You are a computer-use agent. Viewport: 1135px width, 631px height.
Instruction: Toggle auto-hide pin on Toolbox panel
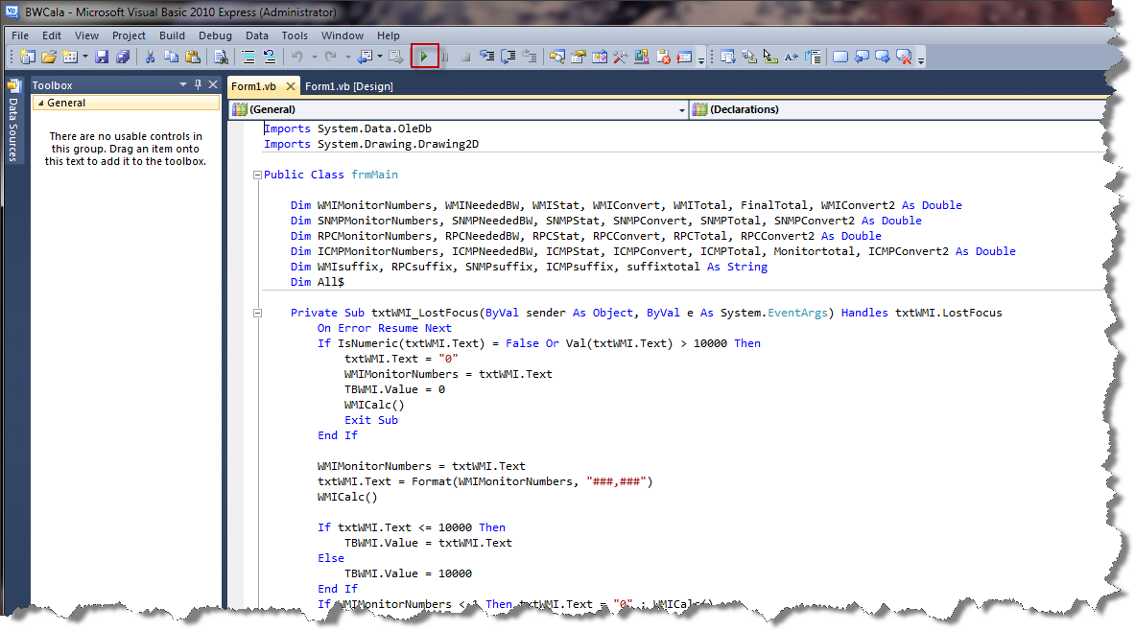(199, 85)
